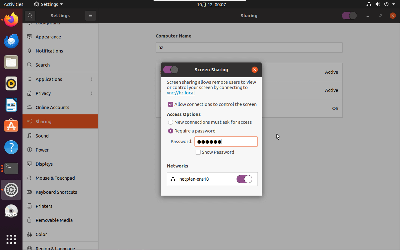
Task: Uncheck Allow connections to control the screen
Action: pos(171,104)
